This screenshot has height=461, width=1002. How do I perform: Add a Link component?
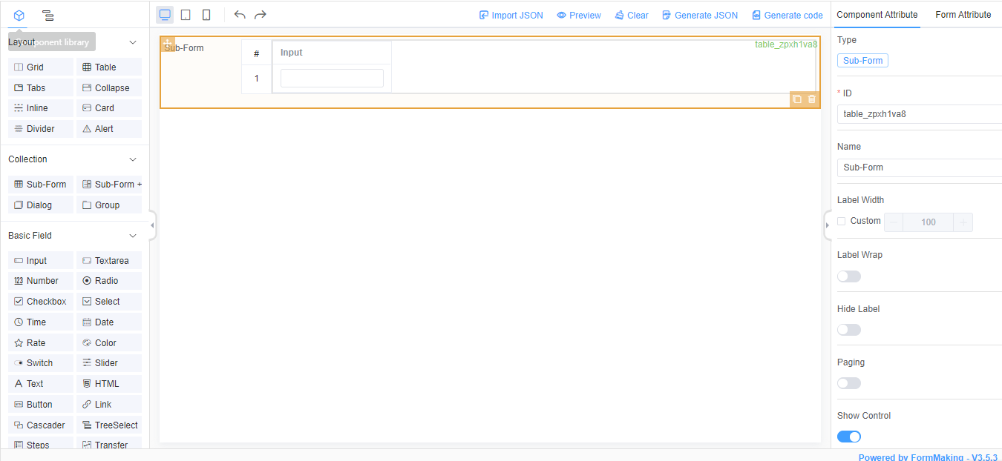pyautogui.click(x=109, y=405)
